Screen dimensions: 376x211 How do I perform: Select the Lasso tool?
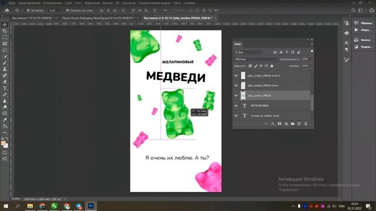pyautogui.click(x=5, y=50)
